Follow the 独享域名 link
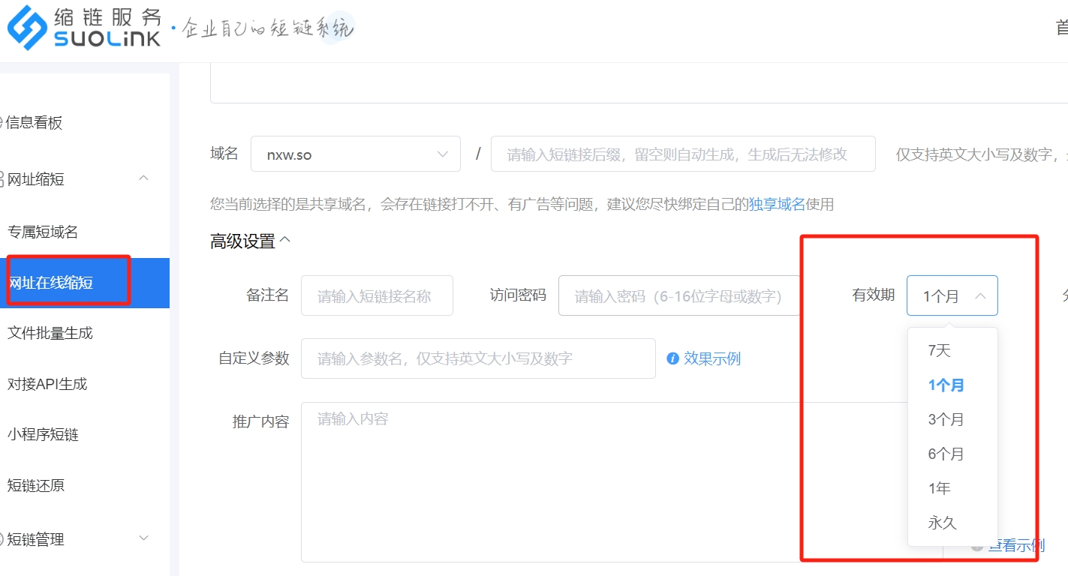The height and width of the screenshot is (576, 1068). point(777,204)
